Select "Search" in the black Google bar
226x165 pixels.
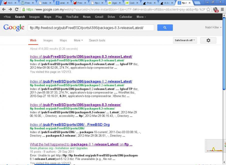(x=20, y=17)
